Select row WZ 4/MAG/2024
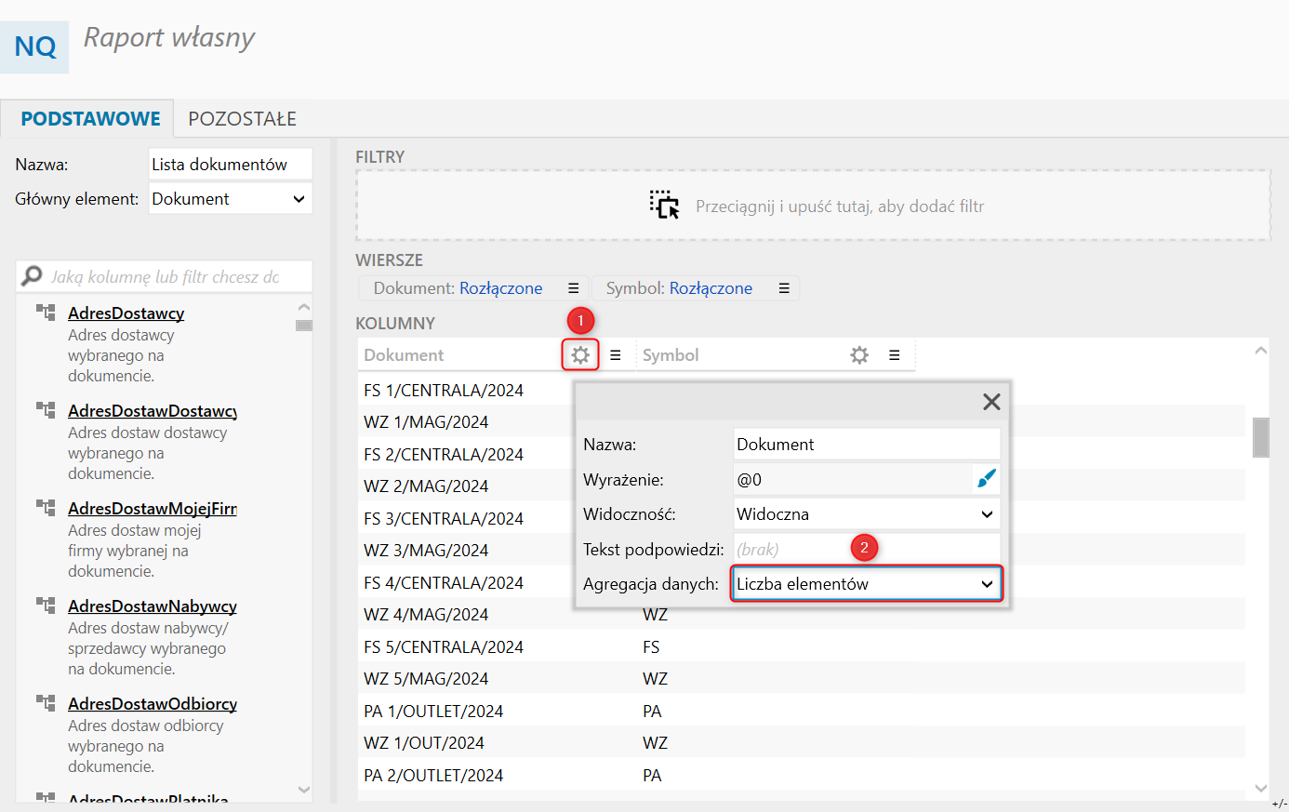Viewport: 1289px width, 812px height. (802, 615)
